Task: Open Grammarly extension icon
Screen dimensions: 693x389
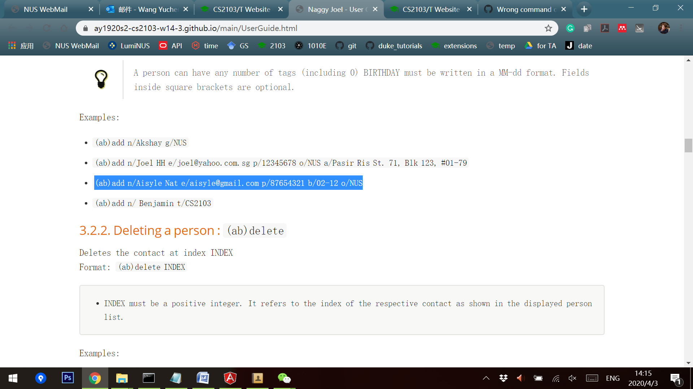Action: [570, 28]
